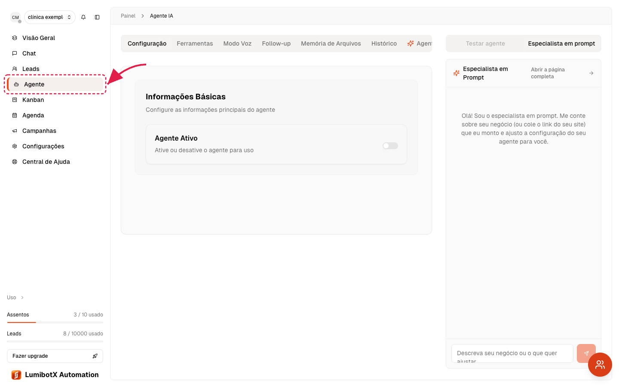Select the Configuração tab

click(x=147, y=43)
